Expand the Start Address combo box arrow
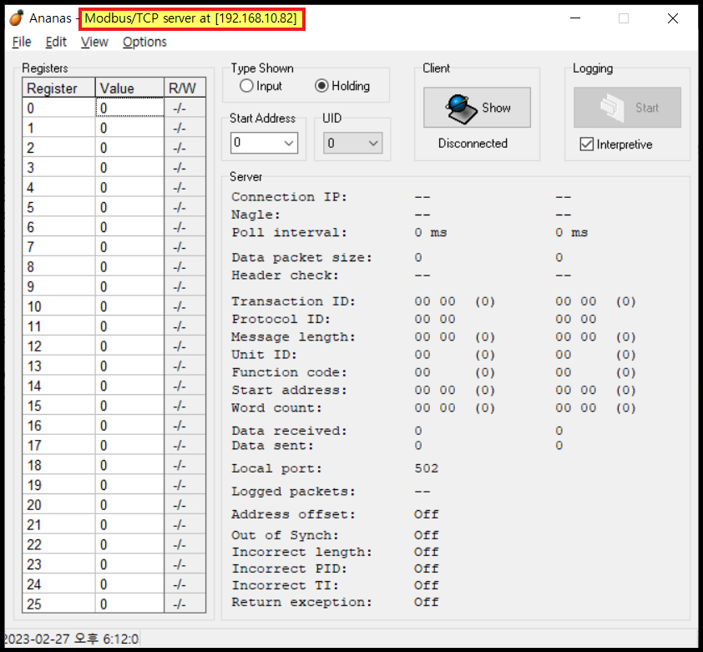This screenshot has height=652, width=703. click(288, 143)
